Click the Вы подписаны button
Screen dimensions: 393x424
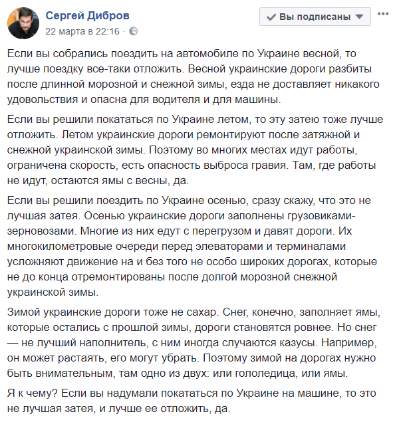pos(315,17)
